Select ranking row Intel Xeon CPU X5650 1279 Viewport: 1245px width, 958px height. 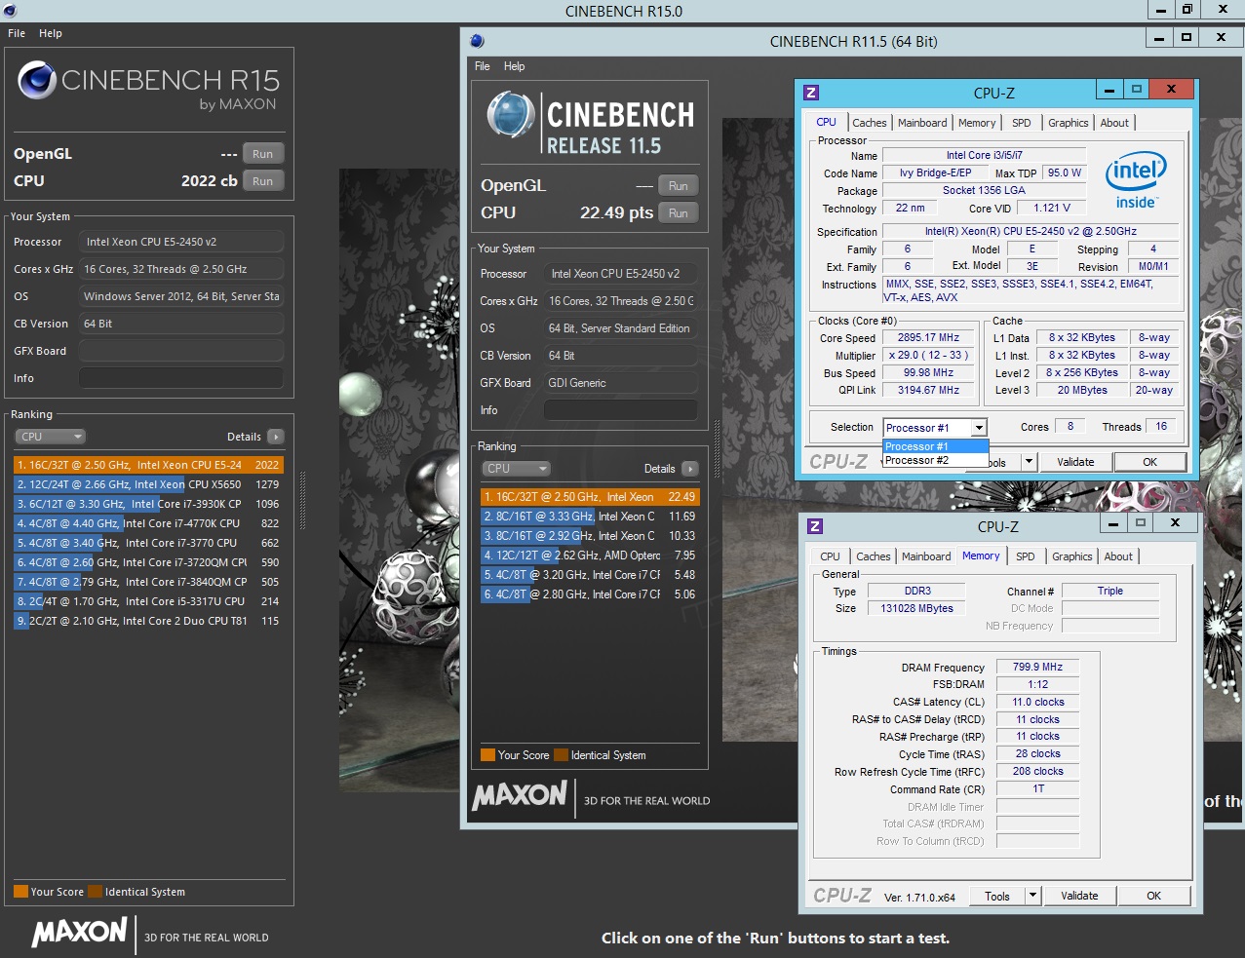click(x=148, y=484)
